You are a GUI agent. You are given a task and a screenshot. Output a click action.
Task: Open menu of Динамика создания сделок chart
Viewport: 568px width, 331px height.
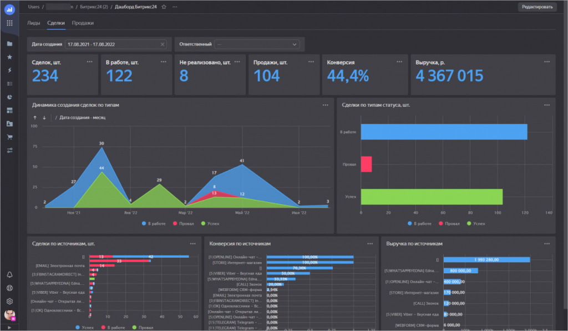(325, 105)
